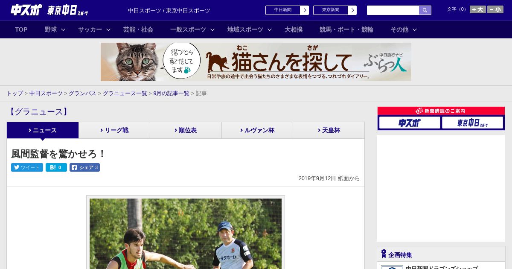Bookmark the article with the Hatena B! button
The image size is (512, 269).
[56, 167]
